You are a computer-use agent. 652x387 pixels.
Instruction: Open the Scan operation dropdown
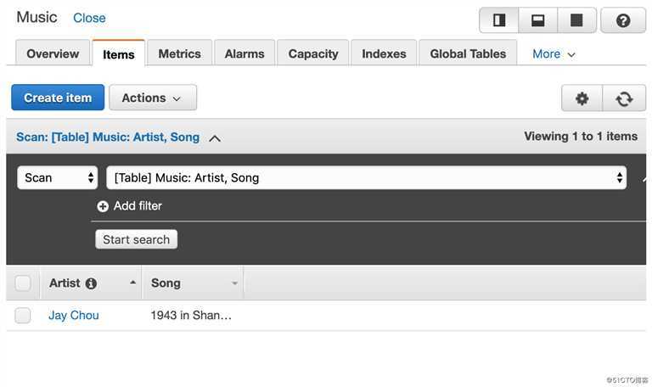pyautogui.click(x=58, y=178)
